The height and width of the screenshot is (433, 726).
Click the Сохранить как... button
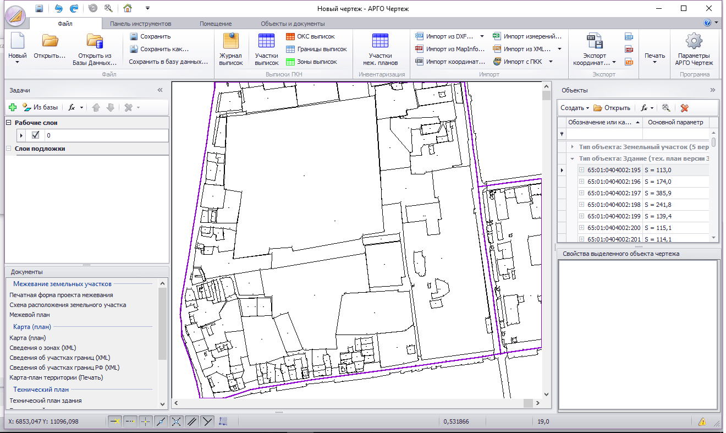159,49
